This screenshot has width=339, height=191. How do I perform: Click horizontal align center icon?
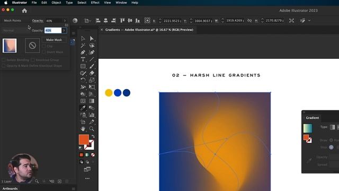point(106,21)
